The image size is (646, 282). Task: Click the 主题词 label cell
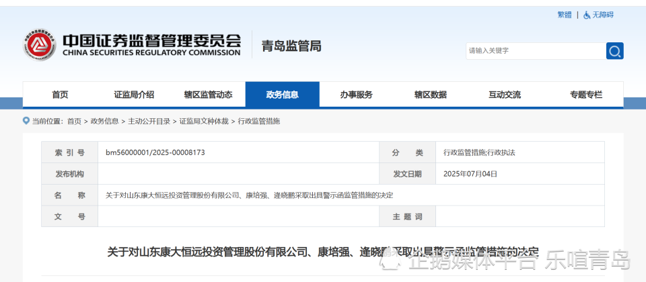(408, 217)
